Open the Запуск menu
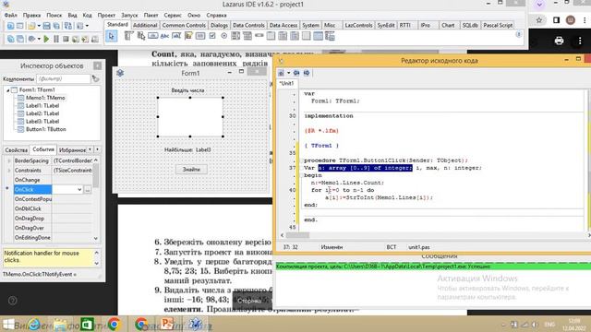Viewport: 591px width, 332px height. point(129,16)
